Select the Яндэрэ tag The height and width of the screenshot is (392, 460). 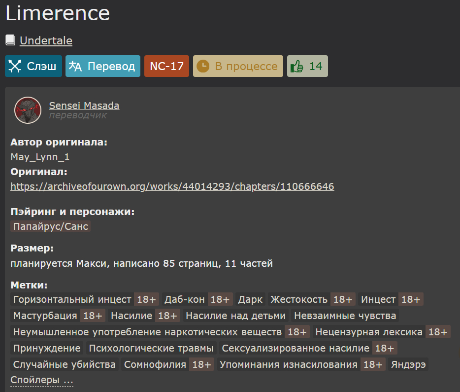[409, 364]
